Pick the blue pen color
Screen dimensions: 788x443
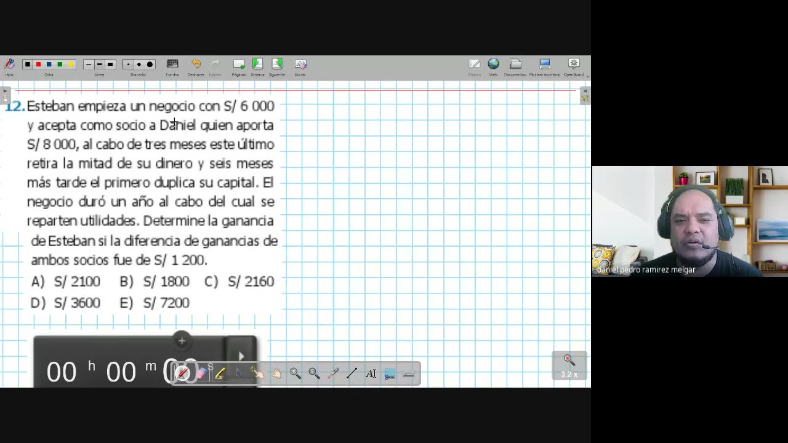(x=49, y=64)
